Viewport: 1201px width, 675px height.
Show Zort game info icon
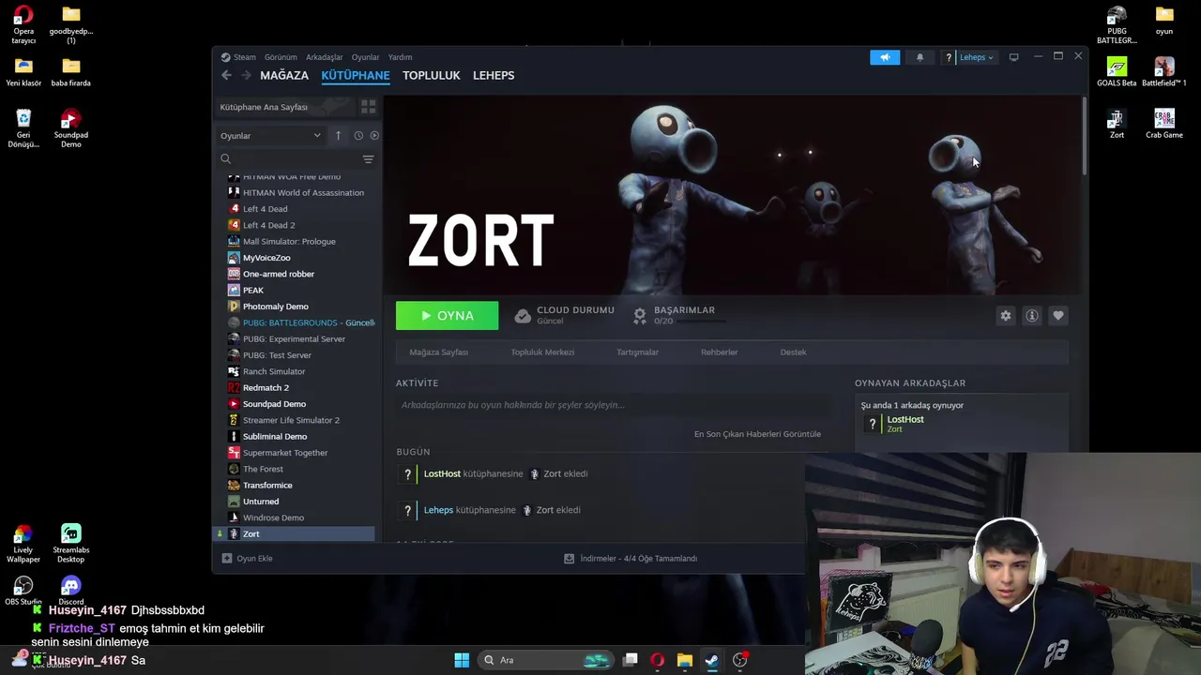click(1032, 316)
